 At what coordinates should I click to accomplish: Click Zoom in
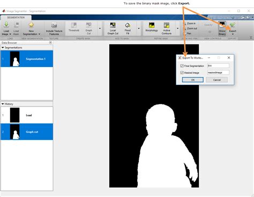[190, 24]
